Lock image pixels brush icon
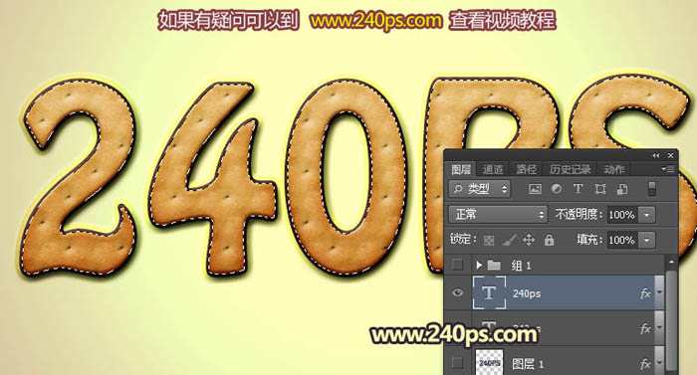The width and height of the screenshot is (697, 375). click(509, 240)
